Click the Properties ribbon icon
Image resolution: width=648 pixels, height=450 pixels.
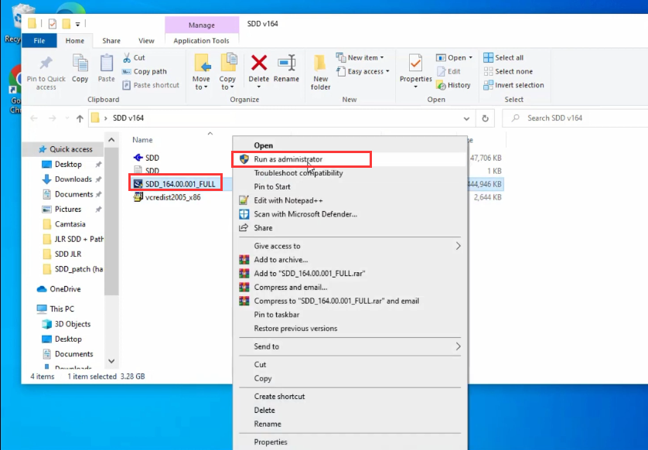tap(416, 63)
